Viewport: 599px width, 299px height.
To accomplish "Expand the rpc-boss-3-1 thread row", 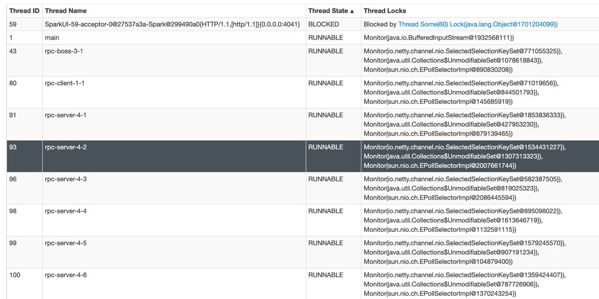I will [64, 51].
